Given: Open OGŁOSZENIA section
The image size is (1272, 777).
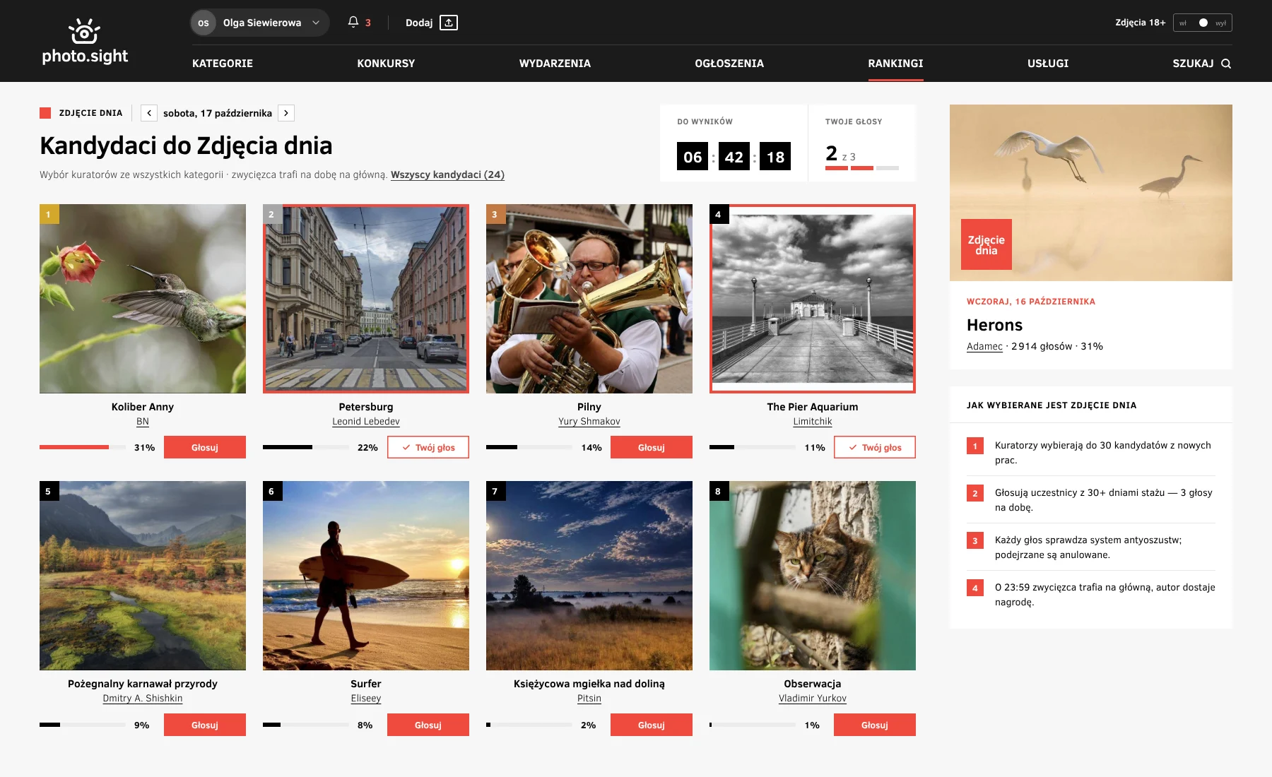Looking at the screenshot, I should tap(729, 64).
